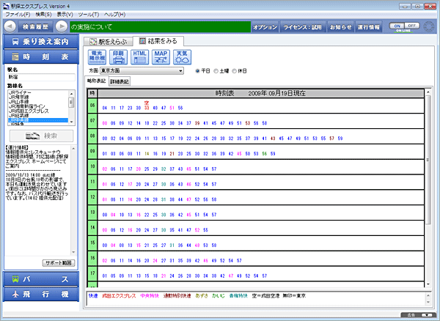Click the オプション button
Image resolution: width=440 pixels, height=321 pixels.
265,26
